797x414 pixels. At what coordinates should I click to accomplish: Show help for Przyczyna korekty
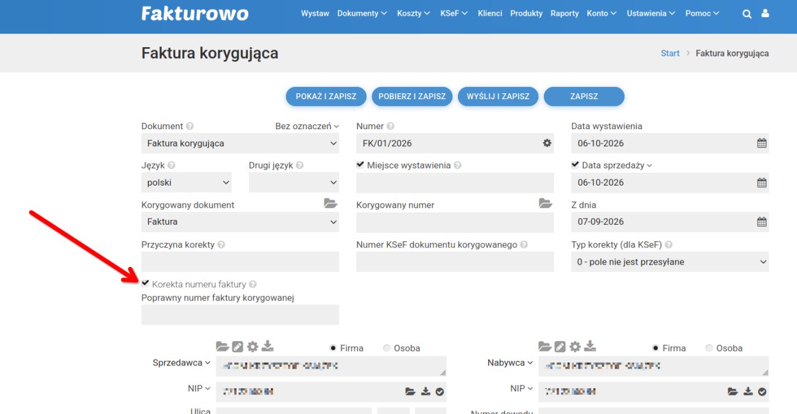[221, 244]
